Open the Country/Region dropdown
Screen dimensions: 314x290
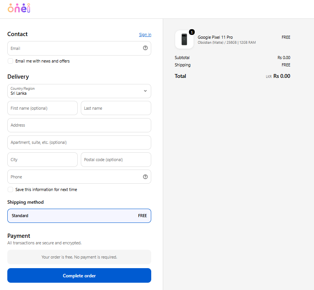[x=79, y=91]
